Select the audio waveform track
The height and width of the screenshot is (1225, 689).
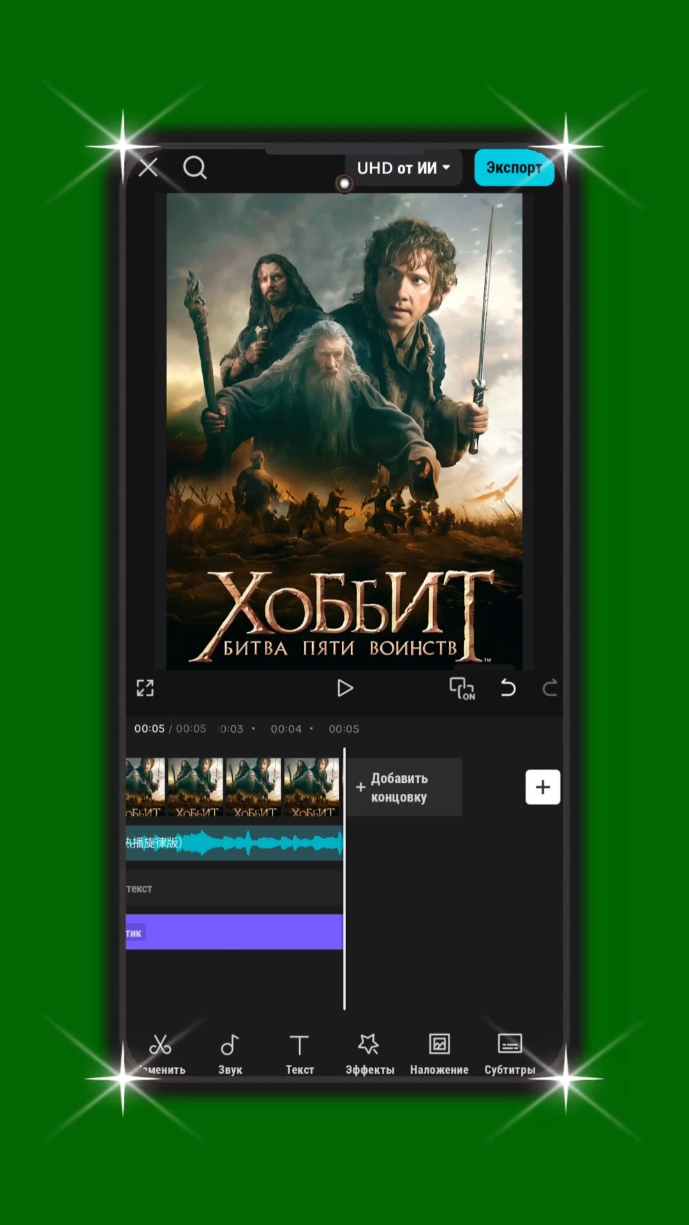[x=234, y=843]
